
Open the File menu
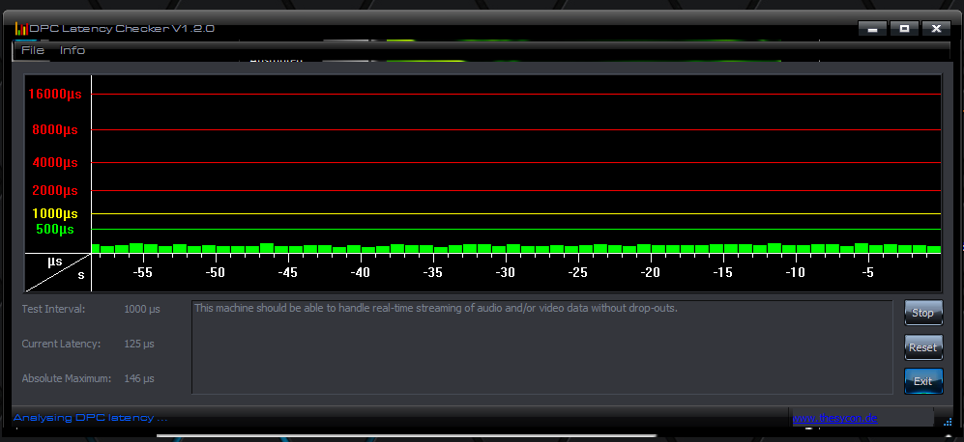pos(32,50)
